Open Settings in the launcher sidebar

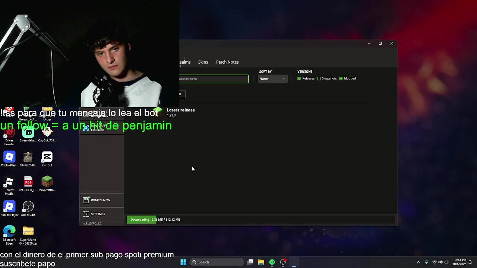(x=102, y=214)
